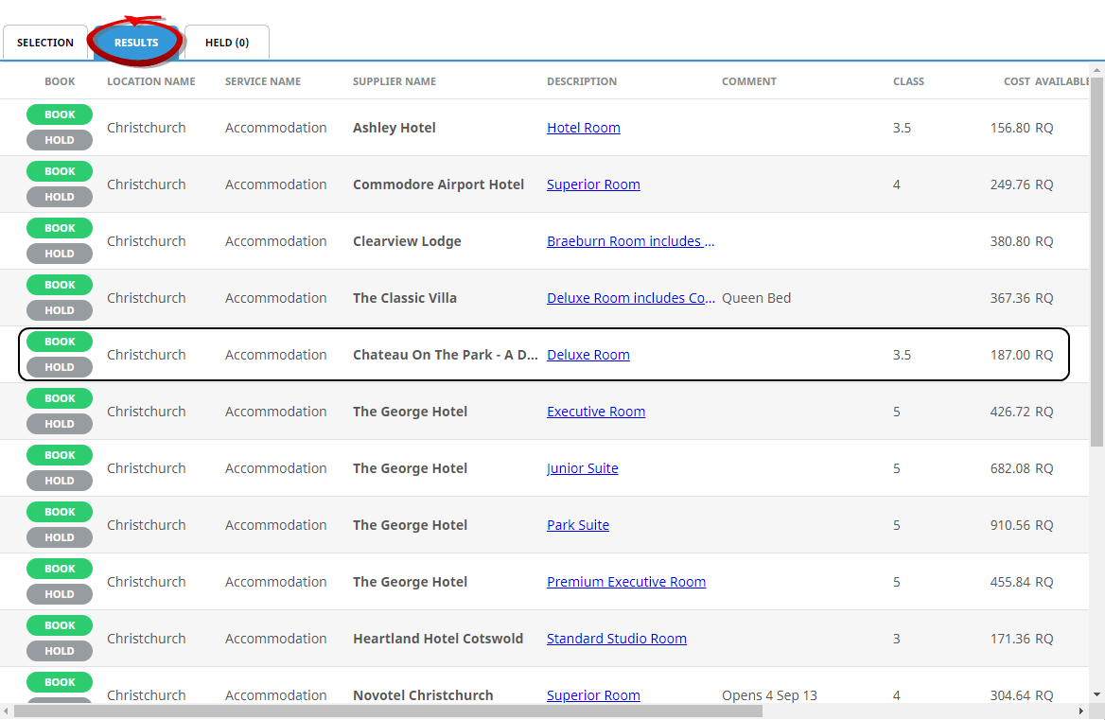The height and width of the screenshot is (720, 1105).
Task: Open Novotel Christchurch Superior Room link
Action: click(593, 695)
